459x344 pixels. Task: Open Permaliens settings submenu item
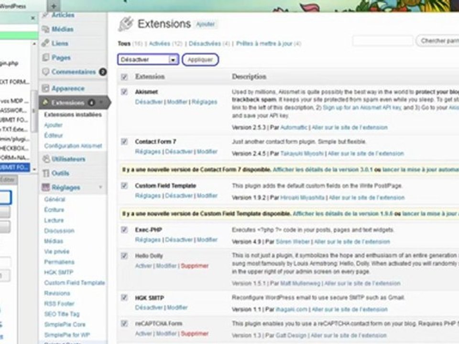click(x=59, y=262)
